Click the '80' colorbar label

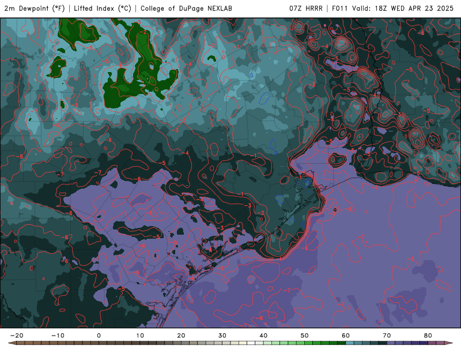(428, 336)
